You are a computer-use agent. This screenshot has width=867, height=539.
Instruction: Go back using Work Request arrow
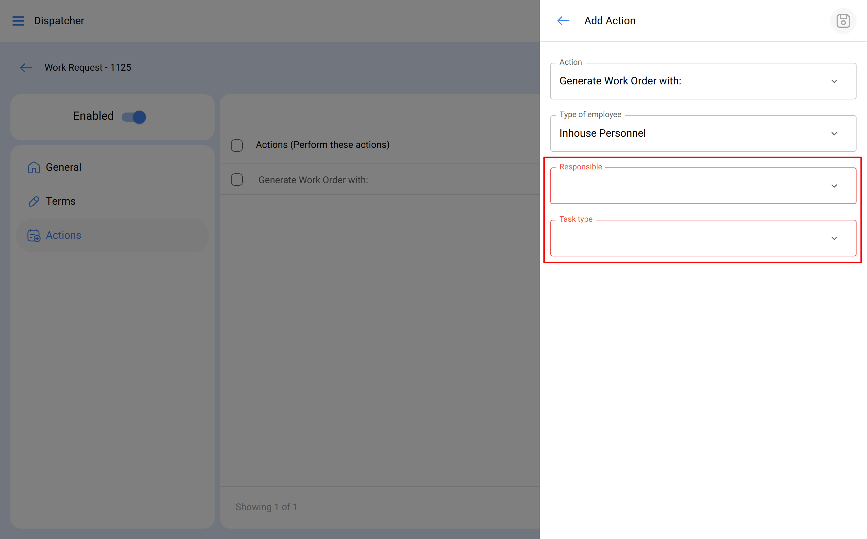[26, 68]
